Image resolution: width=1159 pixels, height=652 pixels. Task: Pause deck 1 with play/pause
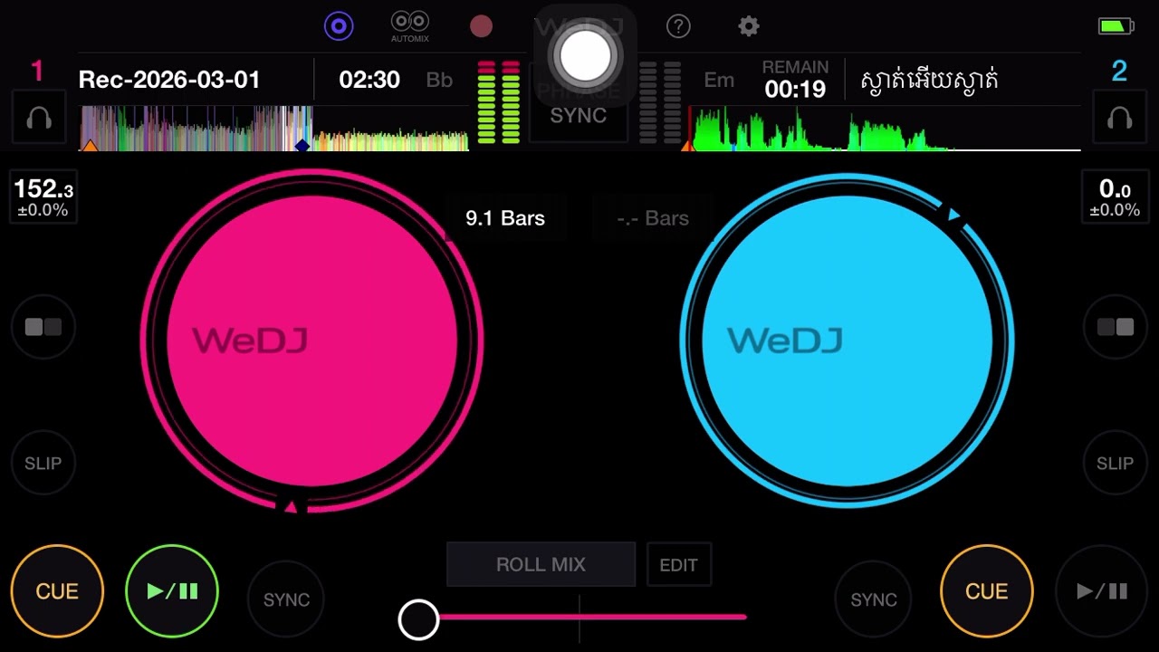point(172,591)
